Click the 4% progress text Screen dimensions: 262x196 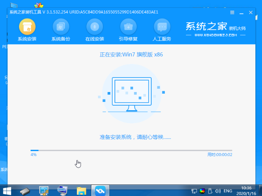click(33, 155)
